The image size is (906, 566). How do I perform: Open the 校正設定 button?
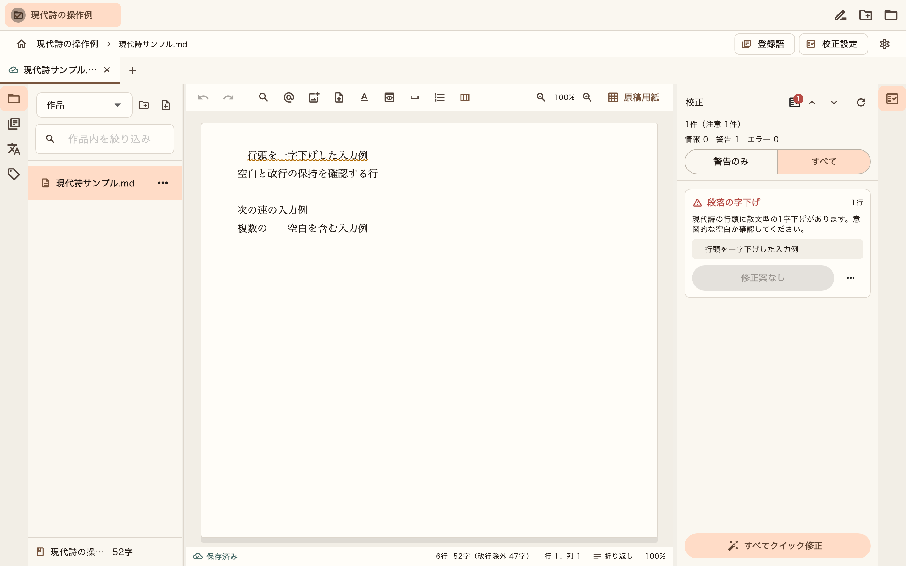pos(833,44)
